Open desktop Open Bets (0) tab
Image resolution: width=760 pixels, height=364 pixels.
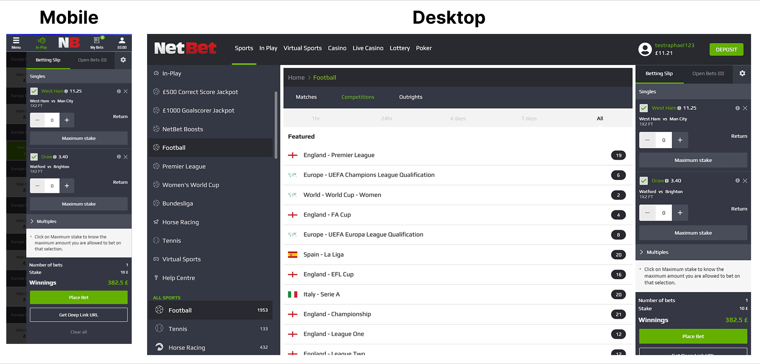[x=708, y=74]
